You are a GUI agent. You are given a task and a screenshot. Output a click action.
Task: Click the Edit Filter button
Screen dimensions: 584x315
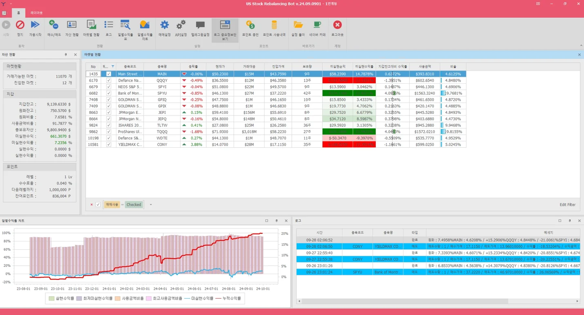(x=568, y=205)
